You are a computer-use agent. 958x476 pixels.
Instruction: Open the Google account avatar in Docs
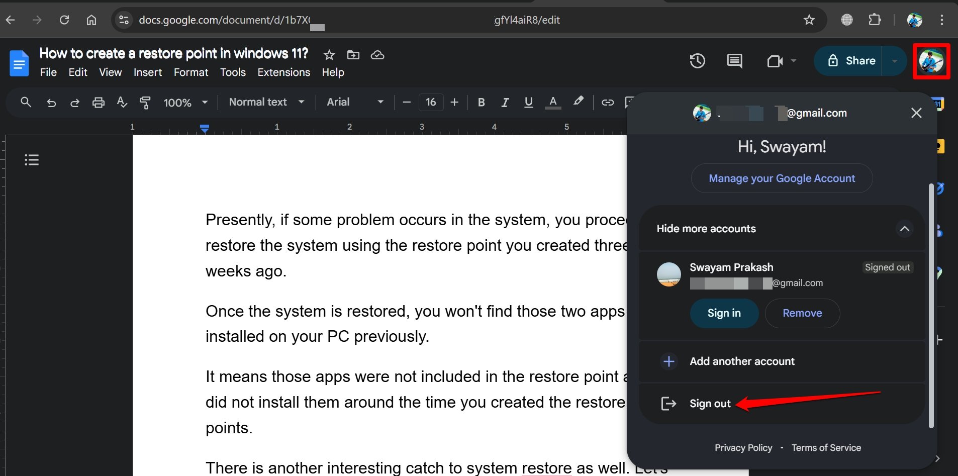[931, 61]
